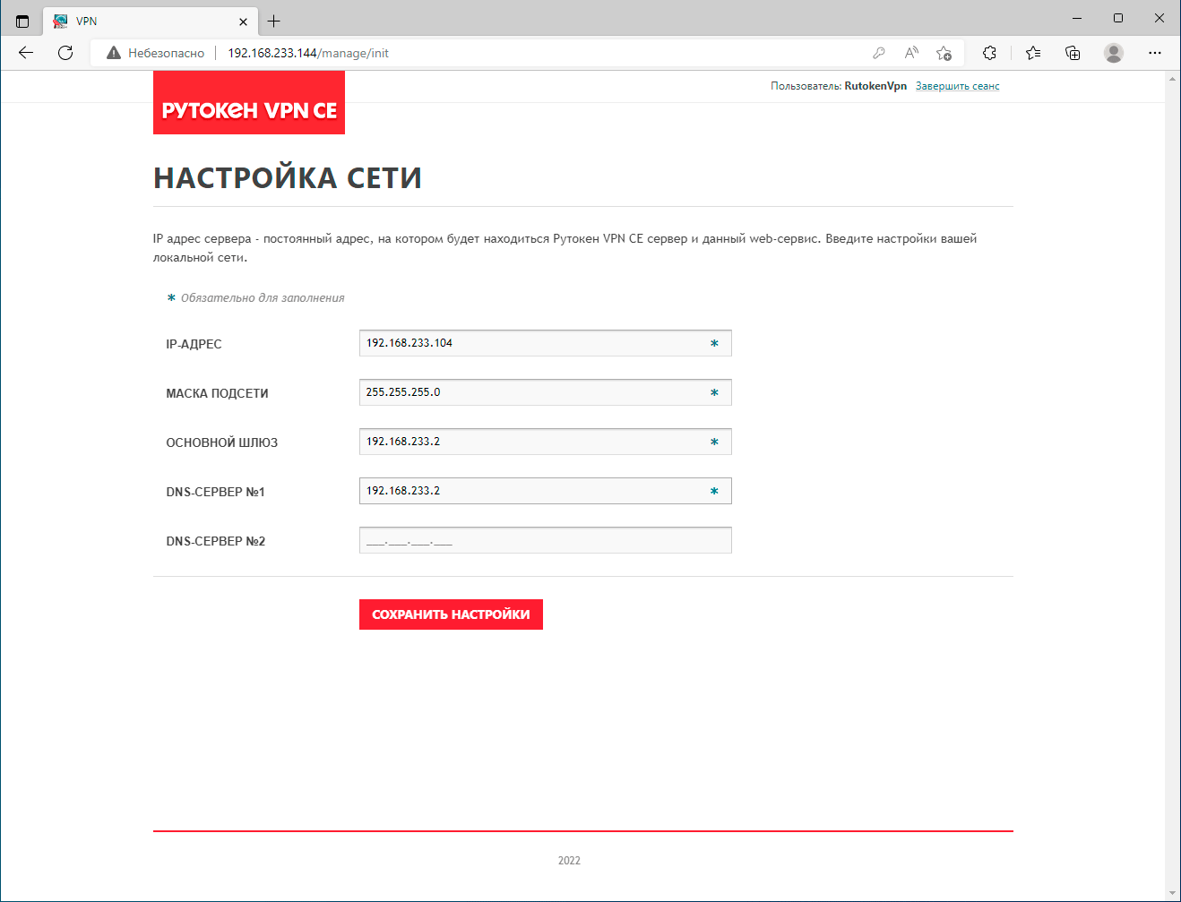Open the Favorites list icon
Screen dimensions: 1181x902
[x=1033, y=53]
